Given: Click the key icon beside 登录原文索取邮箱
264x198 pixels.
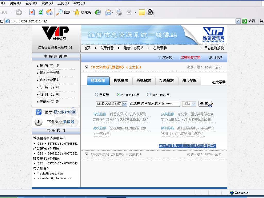Looking at the screenshot, I should pyautogui.click(x=39, y=112).
